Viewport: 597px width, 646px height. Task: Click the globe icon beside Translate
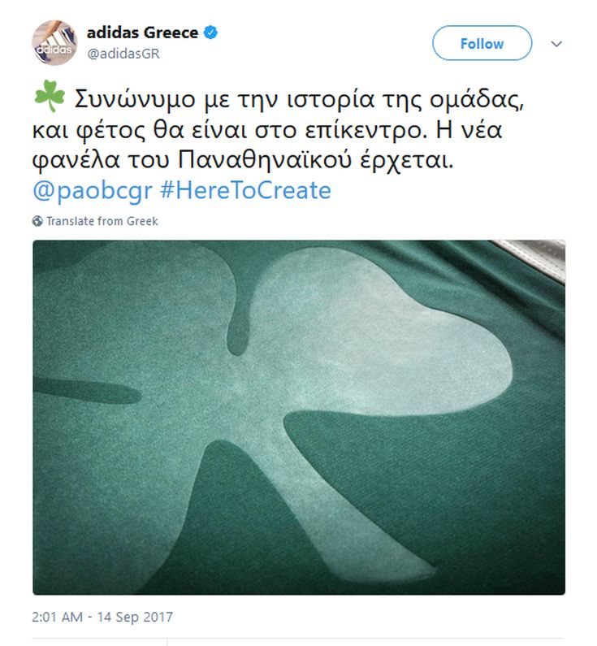37,221
